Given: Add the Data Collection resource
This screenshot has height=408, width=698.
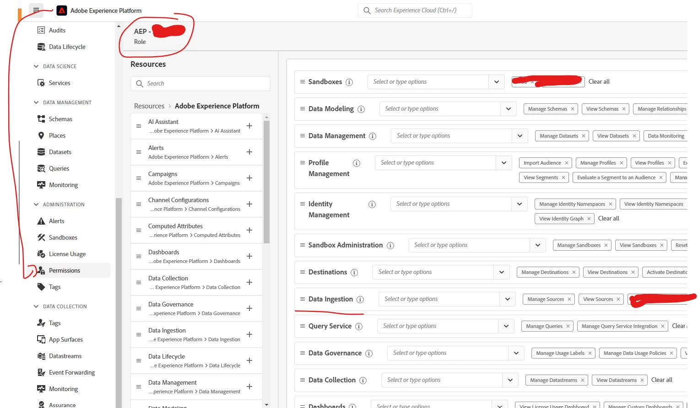Looking at the screenshot, I should click(x=249, y=282).
